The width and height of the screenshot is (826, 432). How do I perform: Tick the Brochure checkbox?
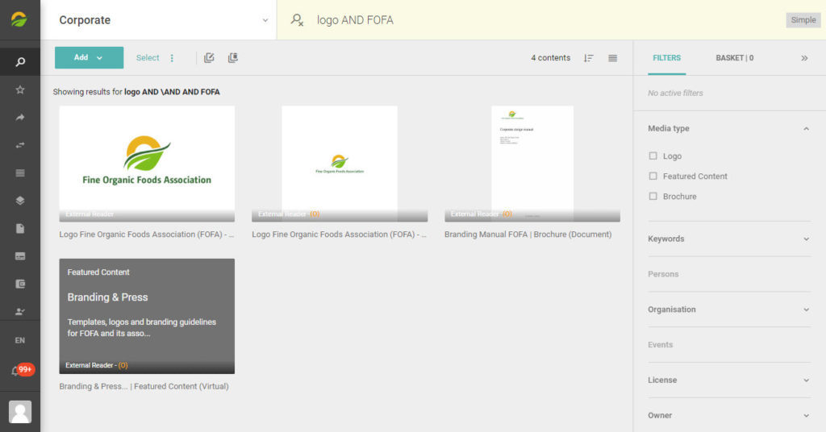coord(653,197)
